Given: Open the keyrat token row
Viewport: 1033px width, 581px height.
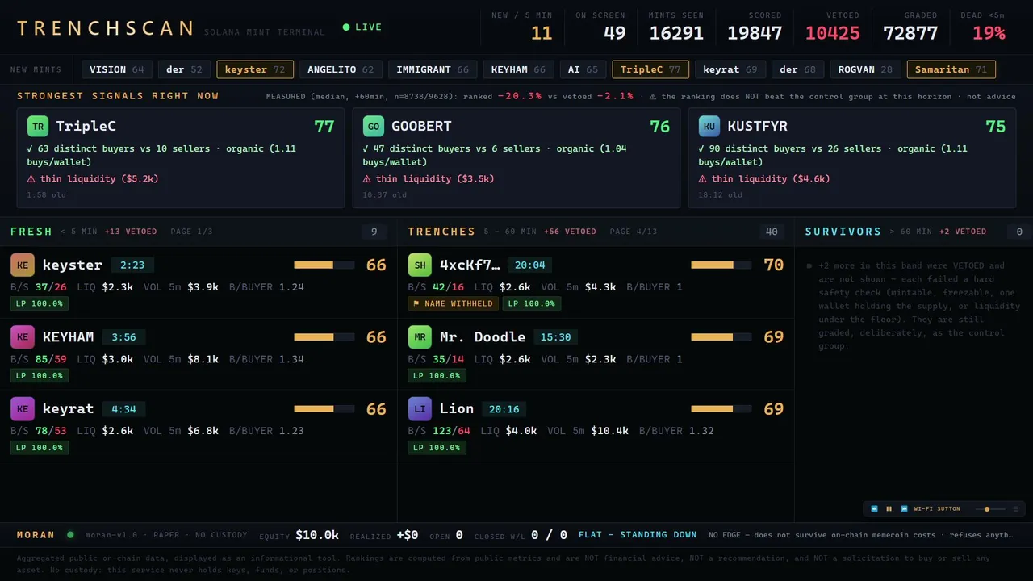Looking at the screenshot, I should tap(199, 426).
